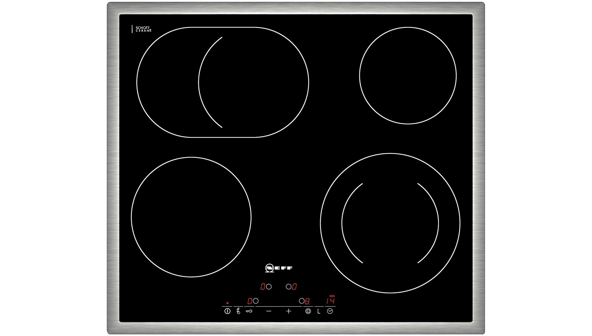Touch the large front-left cooking zone

tap(191, 217)
